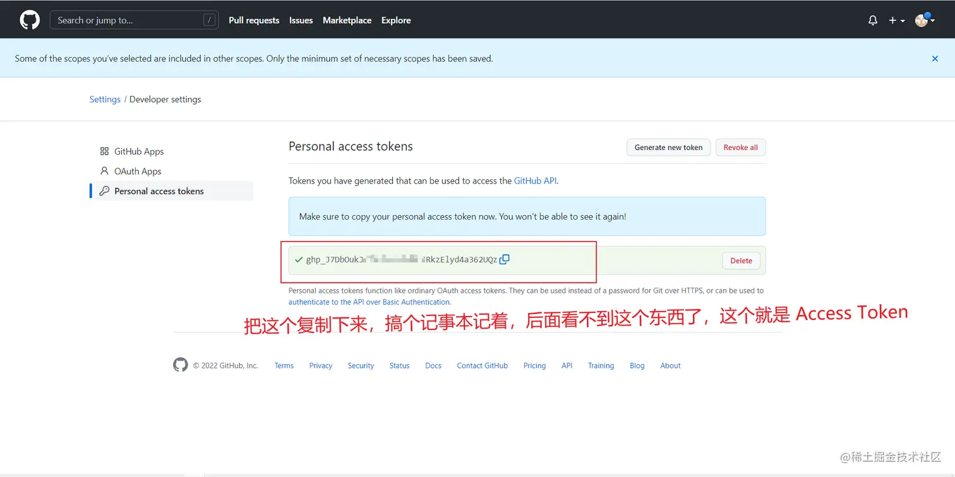955x477 pixels.
Task: Expand the plus create-new menu
Action: [897, 20]
